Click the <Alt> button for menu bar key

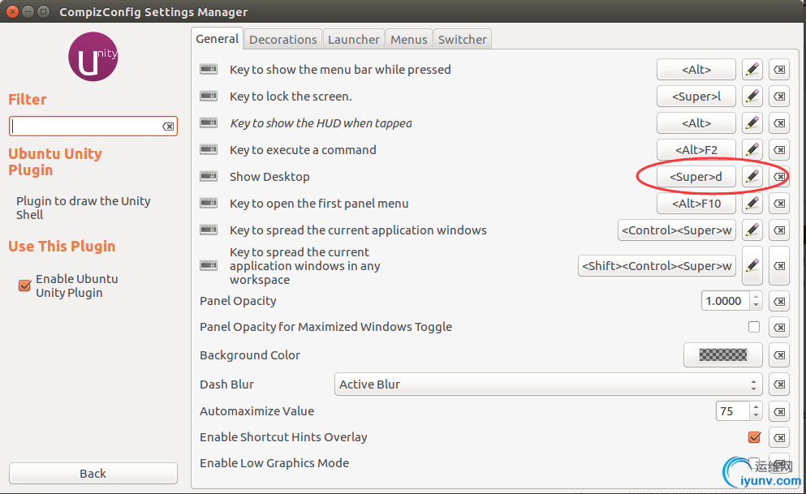click(x=696, y=69)
